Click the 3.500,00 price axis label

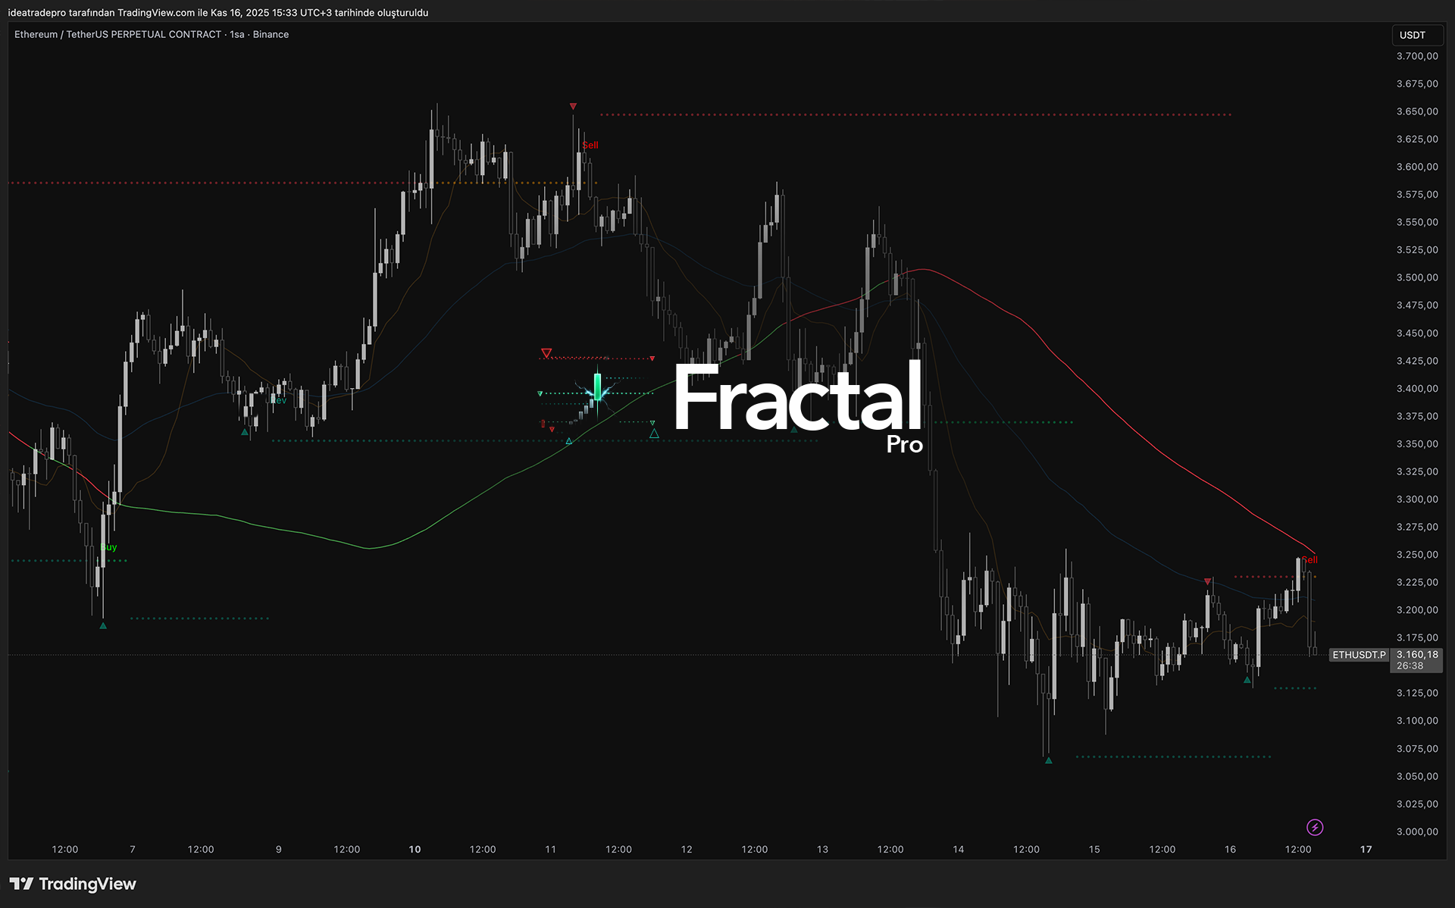[1416, 277]
